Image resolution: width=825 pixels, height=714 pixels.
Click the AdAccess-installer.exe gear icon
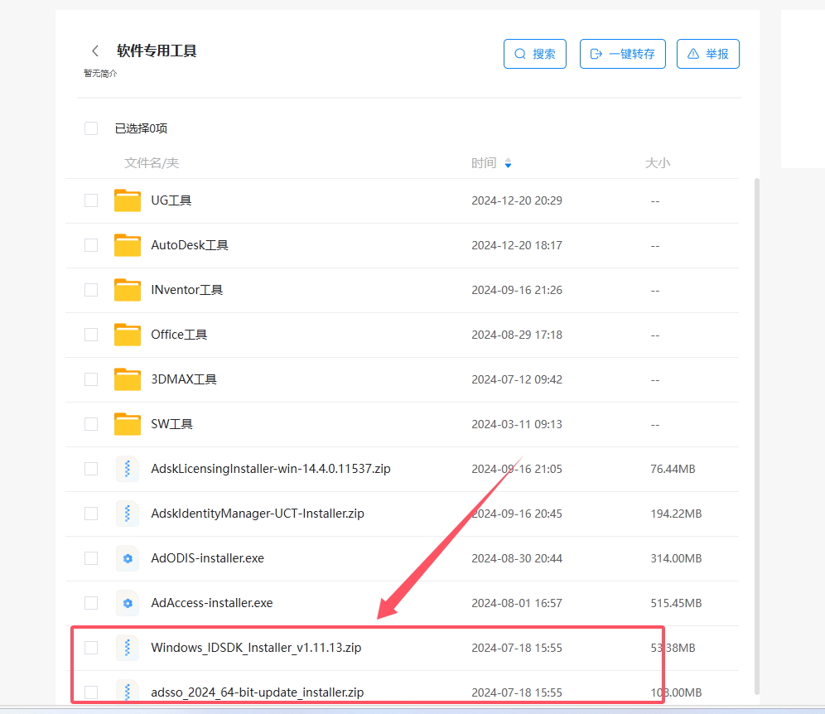[128, 603]
